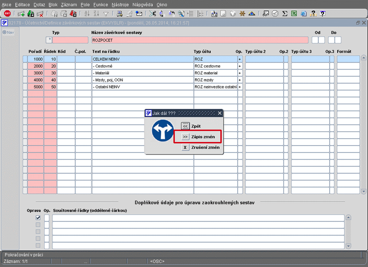Open the Editace menu

[x=22, y=5]
